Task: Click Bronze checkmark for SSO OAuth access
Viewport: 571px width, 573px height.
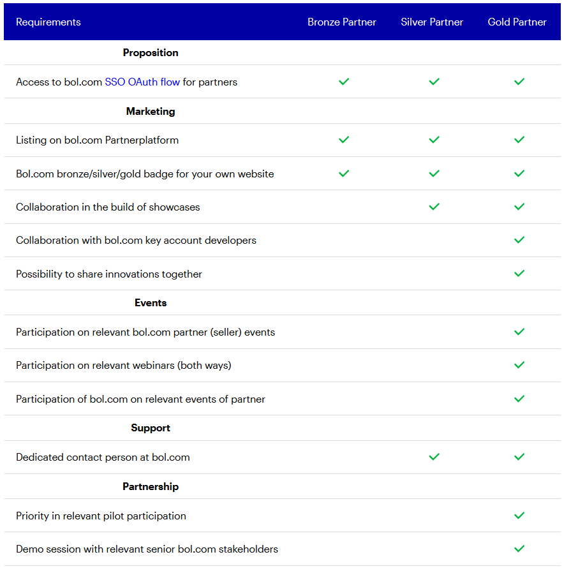Action: (x=344, y=82)
